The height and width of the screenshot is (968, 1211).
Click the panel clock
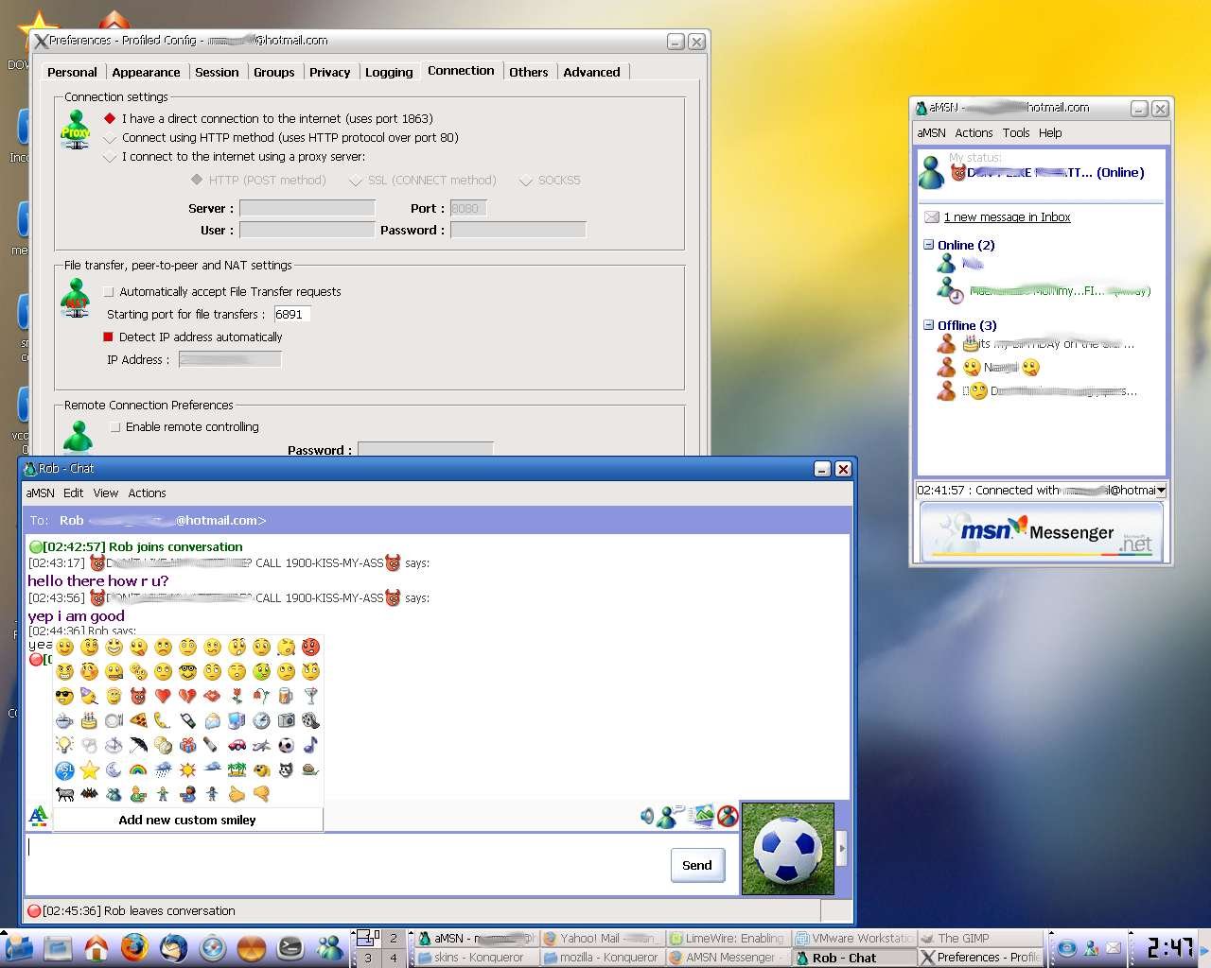coord(1169,946)
